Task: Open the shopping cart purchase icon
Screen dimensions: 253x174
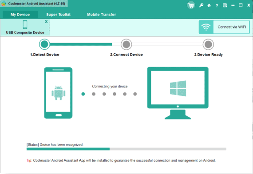Action: 191,5
